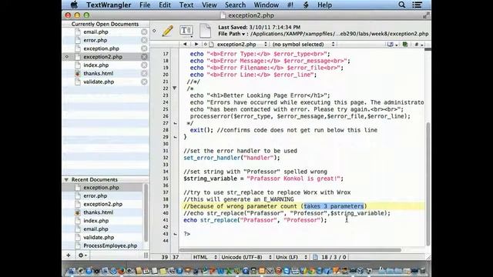Viewport: 493px width, 277px height.
Task: Click the add (+) button below sidebar
Action: [69, 255]
